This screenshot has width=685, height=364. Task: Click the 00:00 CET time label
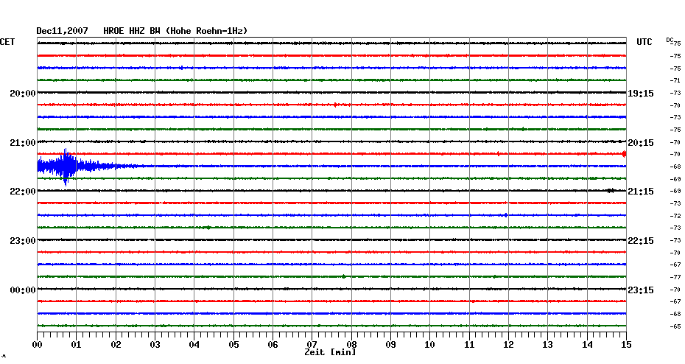23,290
